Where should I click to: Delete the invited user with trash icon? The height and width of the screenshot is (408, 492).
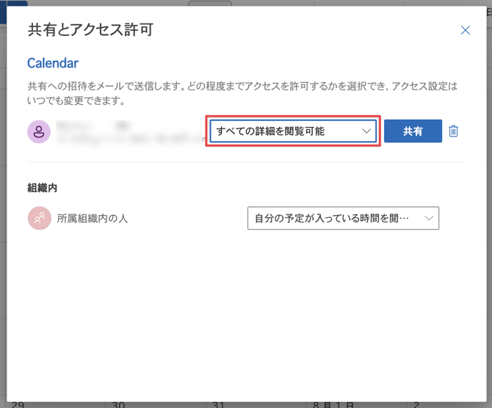(x=453, y=131)
